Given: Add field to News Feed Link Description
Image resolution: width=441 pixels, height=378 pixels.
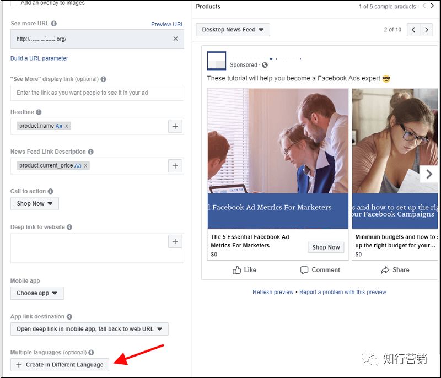Looking at the screenshot, I should click(175, 166).
